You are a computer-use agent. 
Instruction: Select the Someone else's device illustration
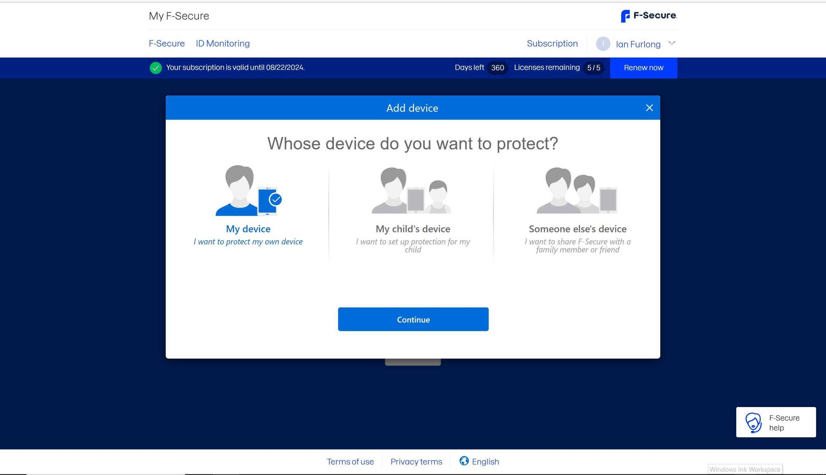point(577,191)
